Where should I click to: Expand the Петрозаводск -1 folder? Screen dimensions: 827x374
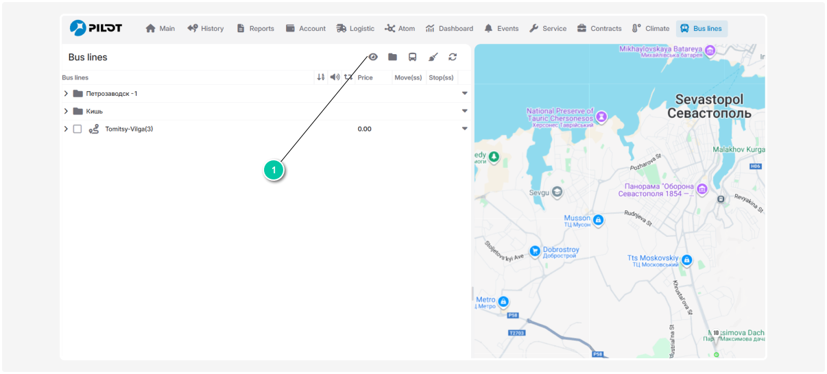tap(66, 94)
